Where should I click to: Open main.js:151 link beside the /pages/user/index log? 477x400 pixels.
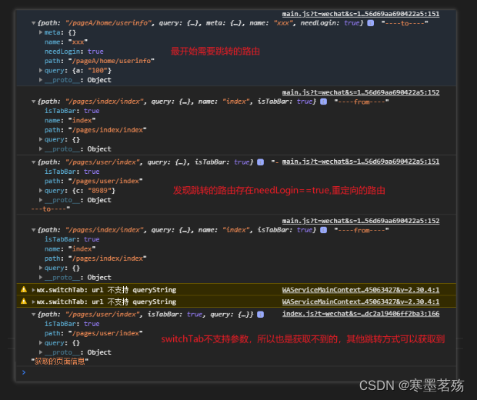(x=361, y=162)
